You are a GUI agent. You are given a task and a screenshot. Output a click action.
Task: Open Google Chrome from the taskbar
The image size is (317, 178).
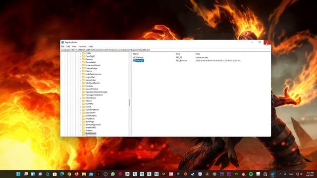pos(69,174)
